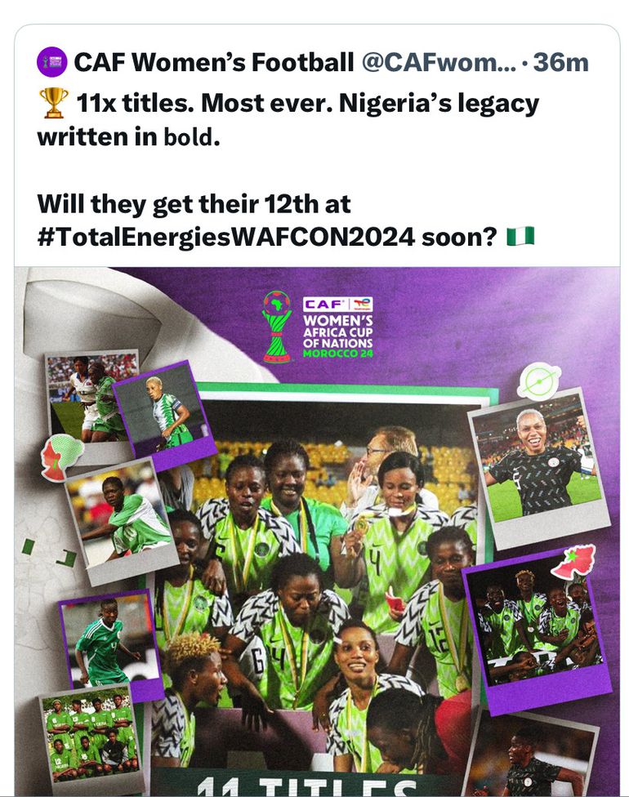Click the red and green map sticker

[x=61, y=456]
